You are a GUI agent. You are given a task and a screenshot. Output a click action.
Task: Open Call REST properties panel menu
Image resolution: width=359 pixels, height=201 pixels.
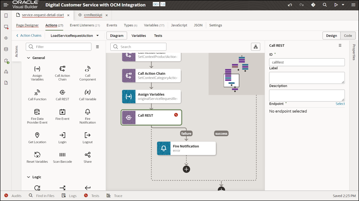coord(340,46)
